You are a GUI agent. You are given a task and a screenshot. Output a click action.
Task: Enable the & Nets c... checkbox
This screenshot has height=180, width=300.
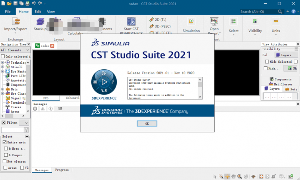pyautogui.click(x=6, y=148)
